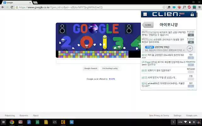The image size is (202, 126).
Task: Open the Business footer link
Action: click(24, 116)
